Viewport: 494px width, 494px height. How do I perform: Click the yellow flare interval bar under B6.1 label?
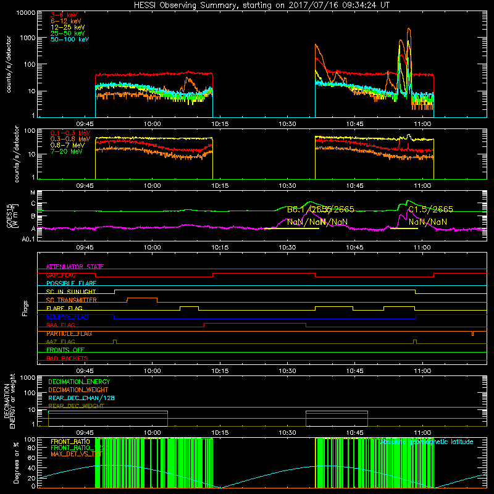291,228
